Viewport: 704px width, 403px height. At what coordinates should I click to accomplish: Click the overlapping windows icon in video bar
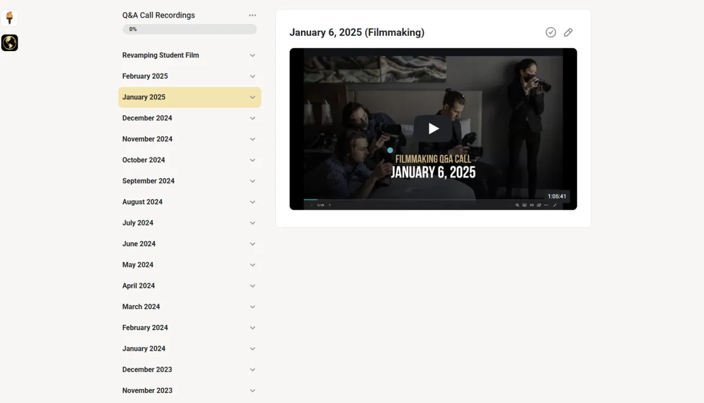point(539,205)
